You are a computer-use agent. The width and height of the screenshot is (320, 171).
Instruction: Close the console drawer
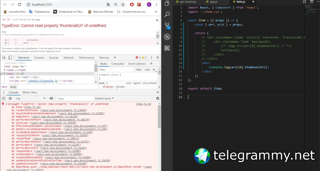[x=157, y=92]
